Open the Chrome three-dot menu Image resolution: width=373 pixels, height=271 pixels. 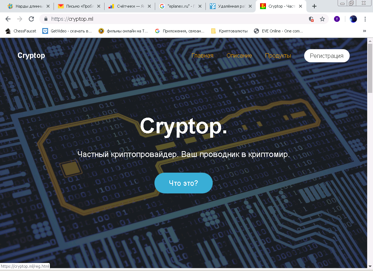(x=365, y=19)
